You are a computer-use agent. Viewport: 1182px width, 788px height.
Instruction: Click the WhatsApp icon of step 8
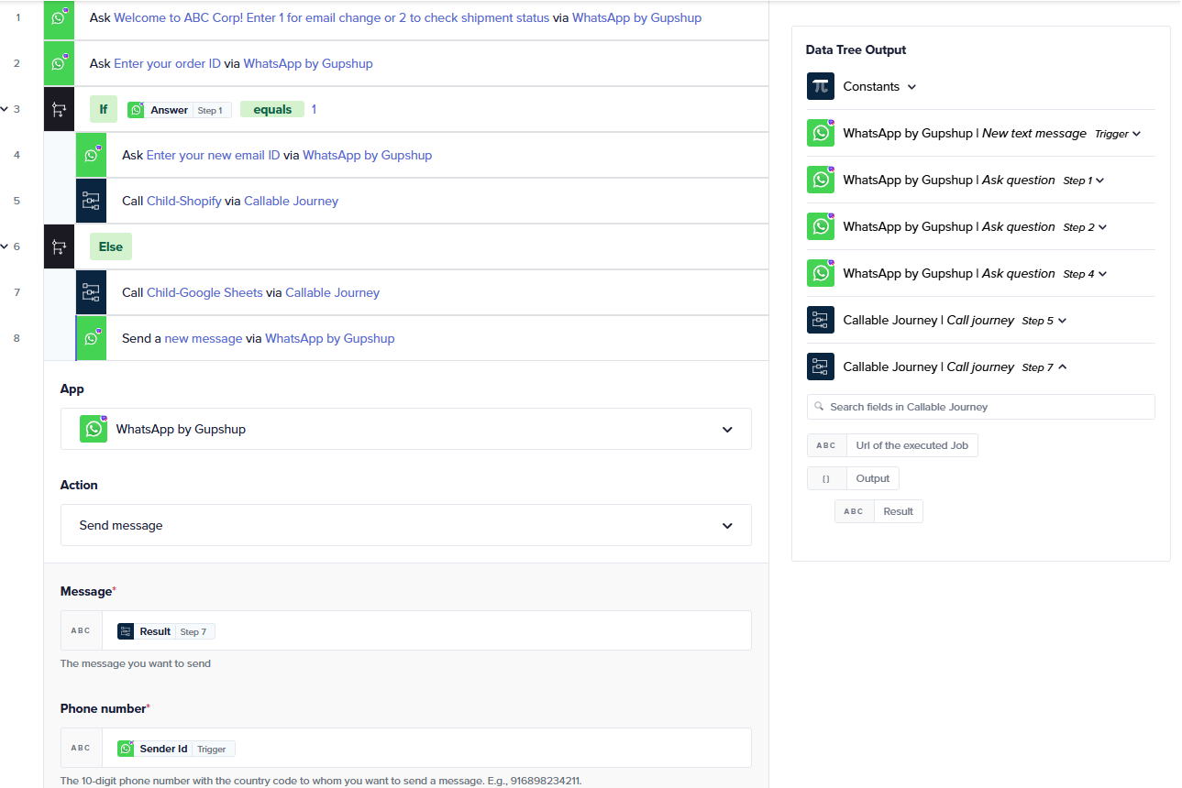pos(91,339)
